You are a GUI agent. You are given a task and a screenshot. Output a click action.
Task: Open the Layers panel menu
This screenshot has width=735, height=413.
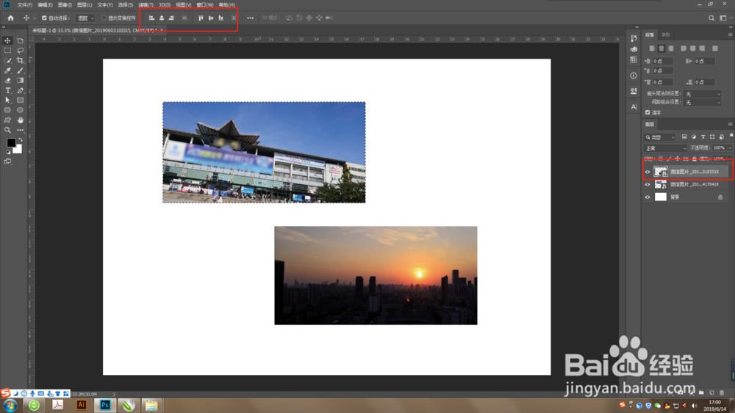click(730, 124)
